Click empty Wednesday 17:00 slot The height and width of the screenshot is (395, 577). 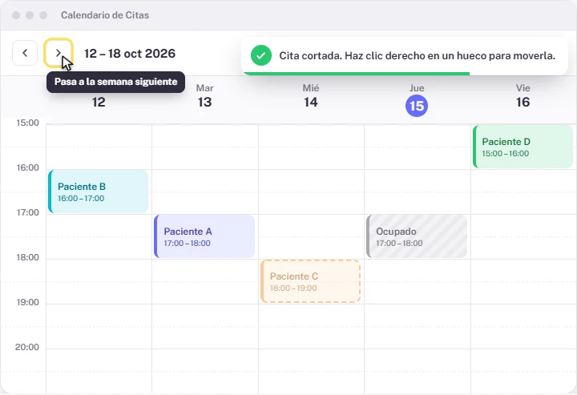point(311,236)
